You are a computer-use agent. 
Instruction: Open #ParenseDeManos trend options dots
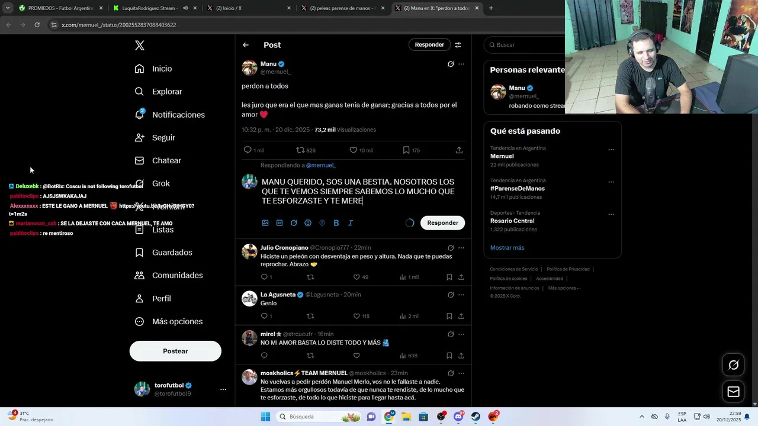pos(611,182)
